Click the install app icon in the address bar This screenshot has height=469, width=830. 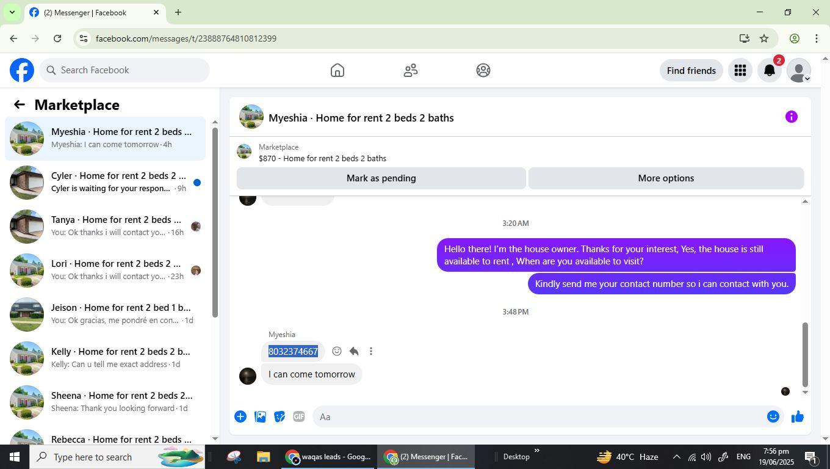745,38
